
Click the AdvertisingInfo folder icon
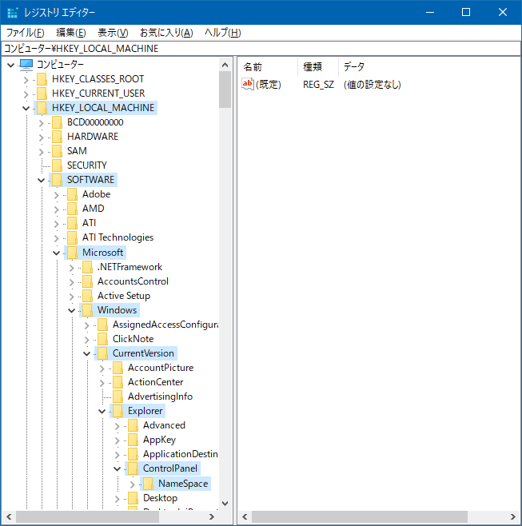[x=118, y=396]
